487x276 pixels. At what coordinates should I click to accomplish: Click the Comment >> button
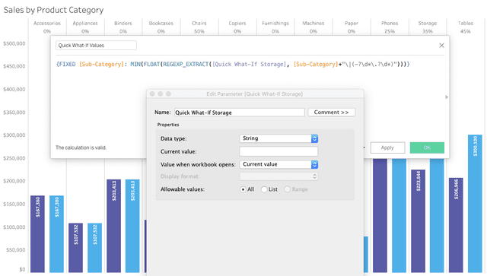tap(332, 113)
